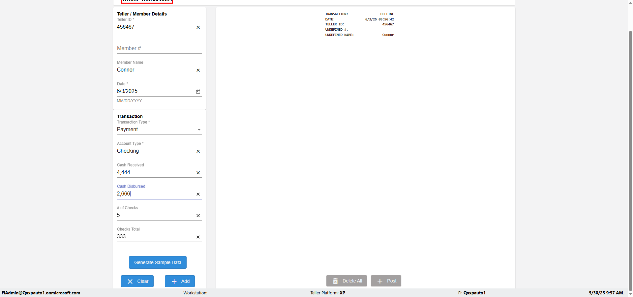The height and width of the screenshot is (297, 633).
Task: Clear the Account Type Checking value
Action: tap(198, 151)
